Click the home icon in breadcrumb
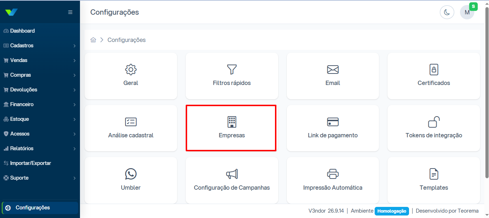489x218 pixels. click(x=93, y=40)
